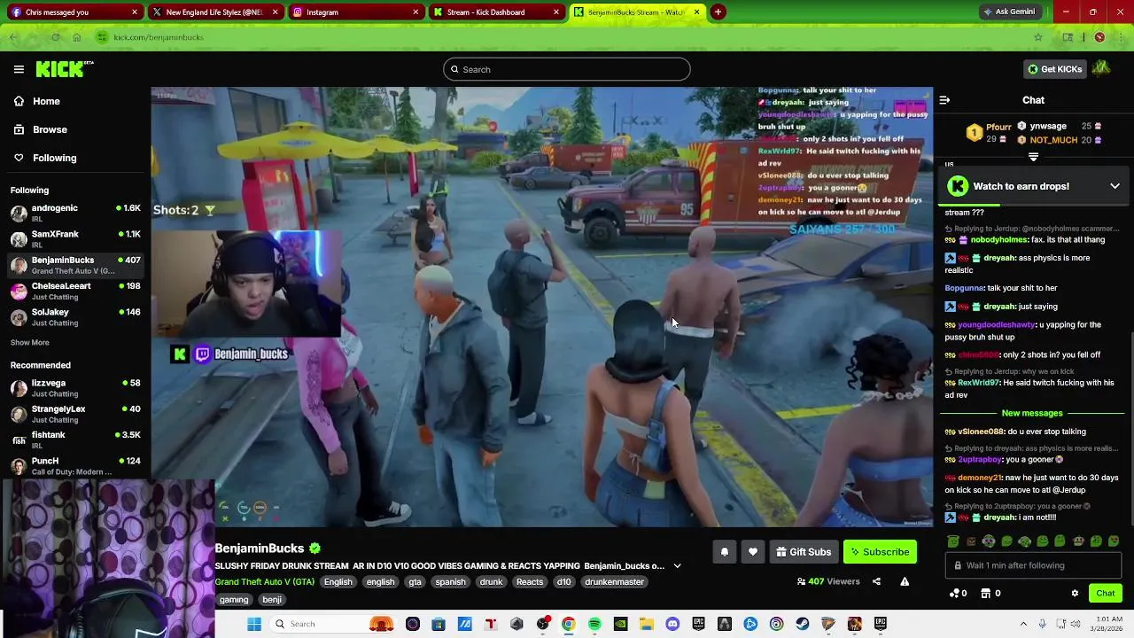The image size is (1134, 638).
Task: Open PuncH recommended channel
Action: pyautogui.click(x=75, y=466)
